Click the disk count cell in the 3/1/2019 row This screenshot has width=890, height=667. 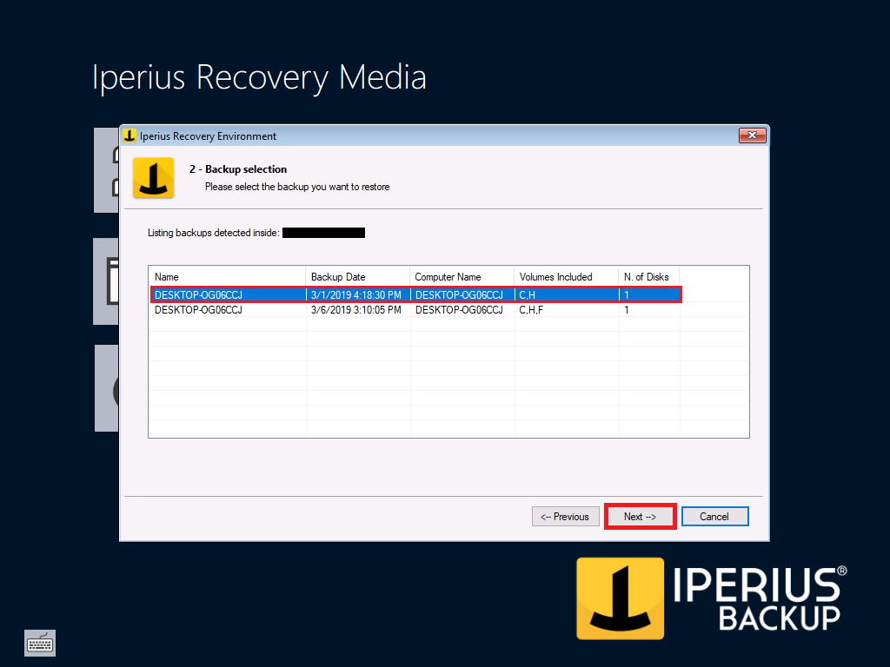tap(649, 295)
